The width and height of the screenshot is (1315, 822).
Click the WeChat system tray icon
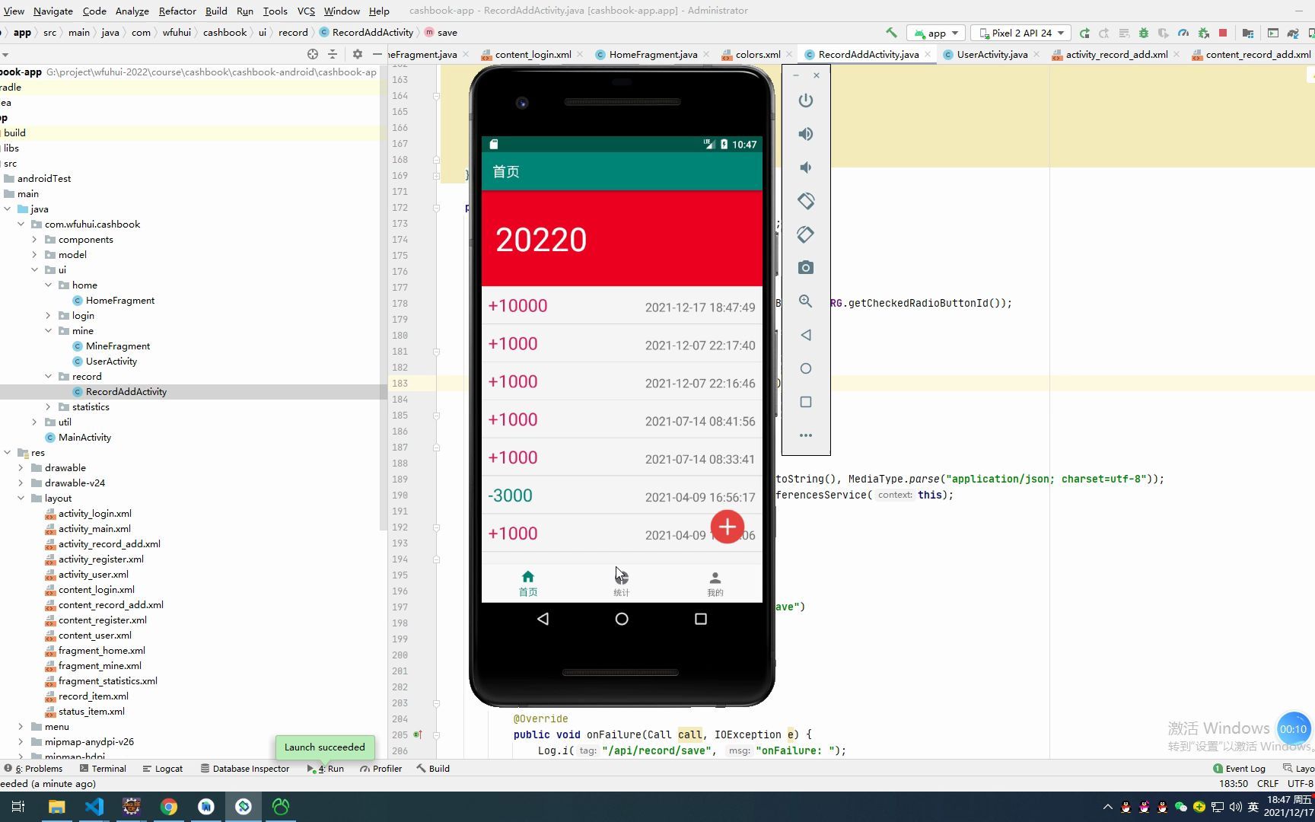point(1180,807)
